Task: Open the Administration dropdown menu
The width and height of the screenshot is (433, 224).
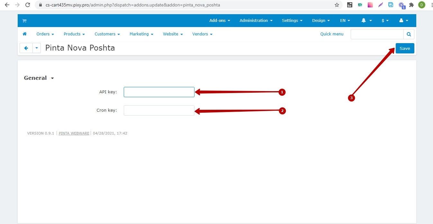Action: (x=256, y=20)
